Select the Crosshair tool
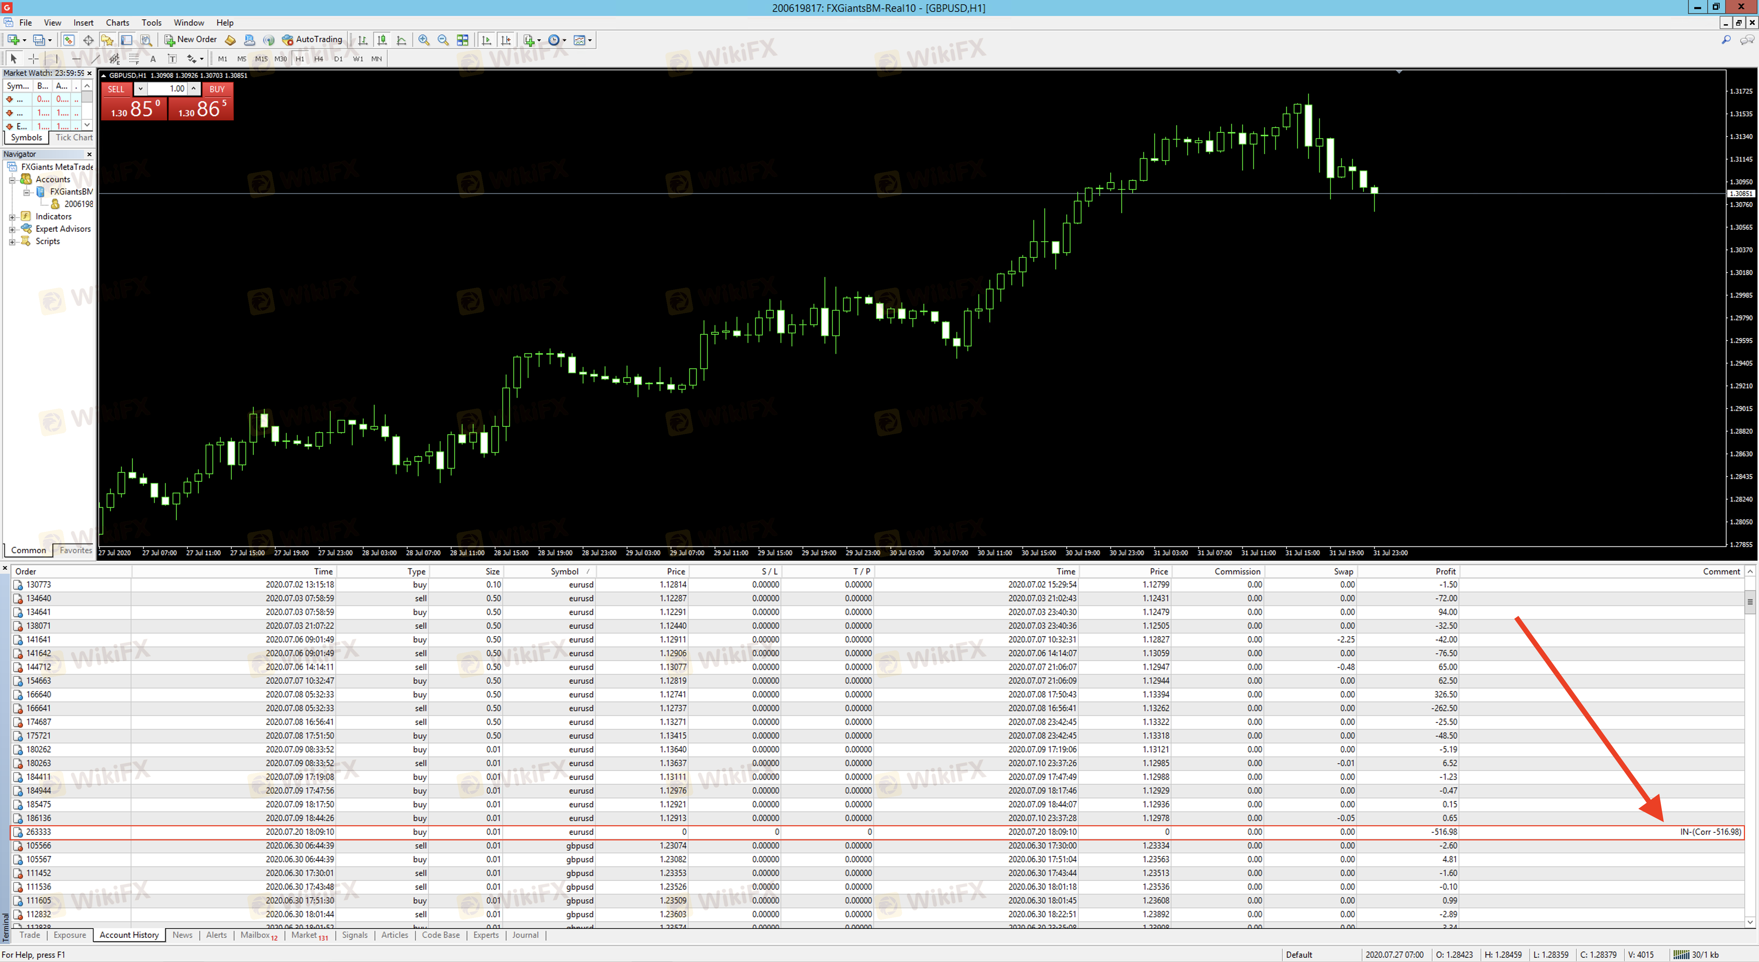Screen dimensions: 1759x962 pyautogui.click(x=33, y=59)
